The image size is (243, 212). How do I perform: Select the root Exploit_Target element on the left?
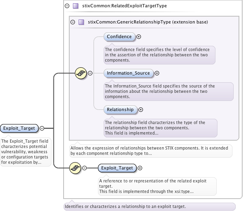click(x=20, y=128)
